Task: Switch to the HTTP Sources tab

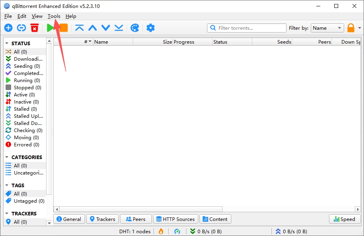Action: click(176, 219)
